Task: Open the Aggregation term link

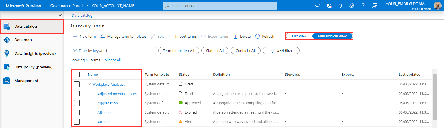Action: point(108,103)
